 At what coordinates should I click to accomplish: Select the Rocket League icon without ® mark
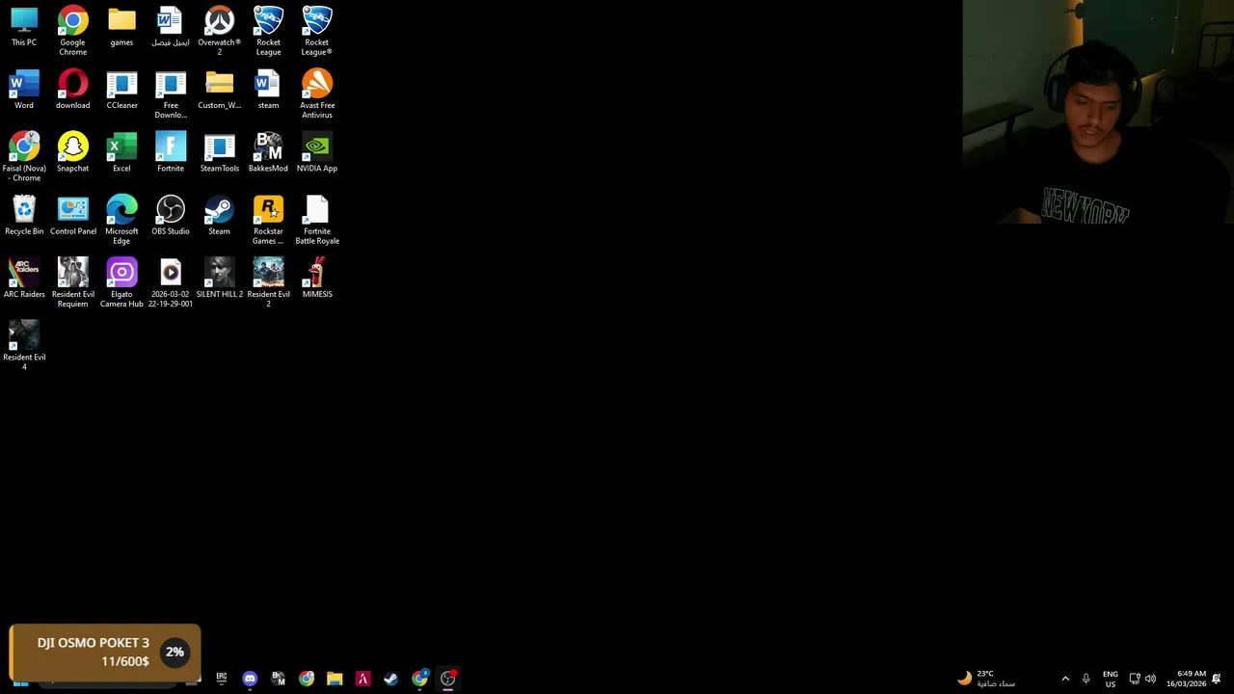coord(268,31)
